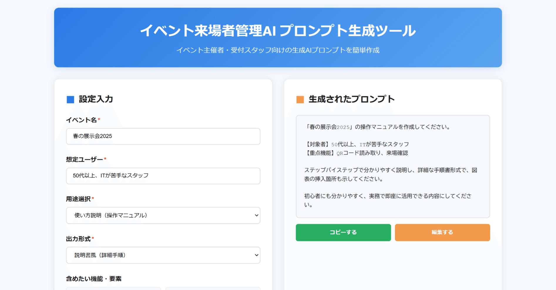This screenshot has width=556, height=290.
Task: Click the 設定入力 section heading
Action: pyautogui.click(x=95, y=99)
